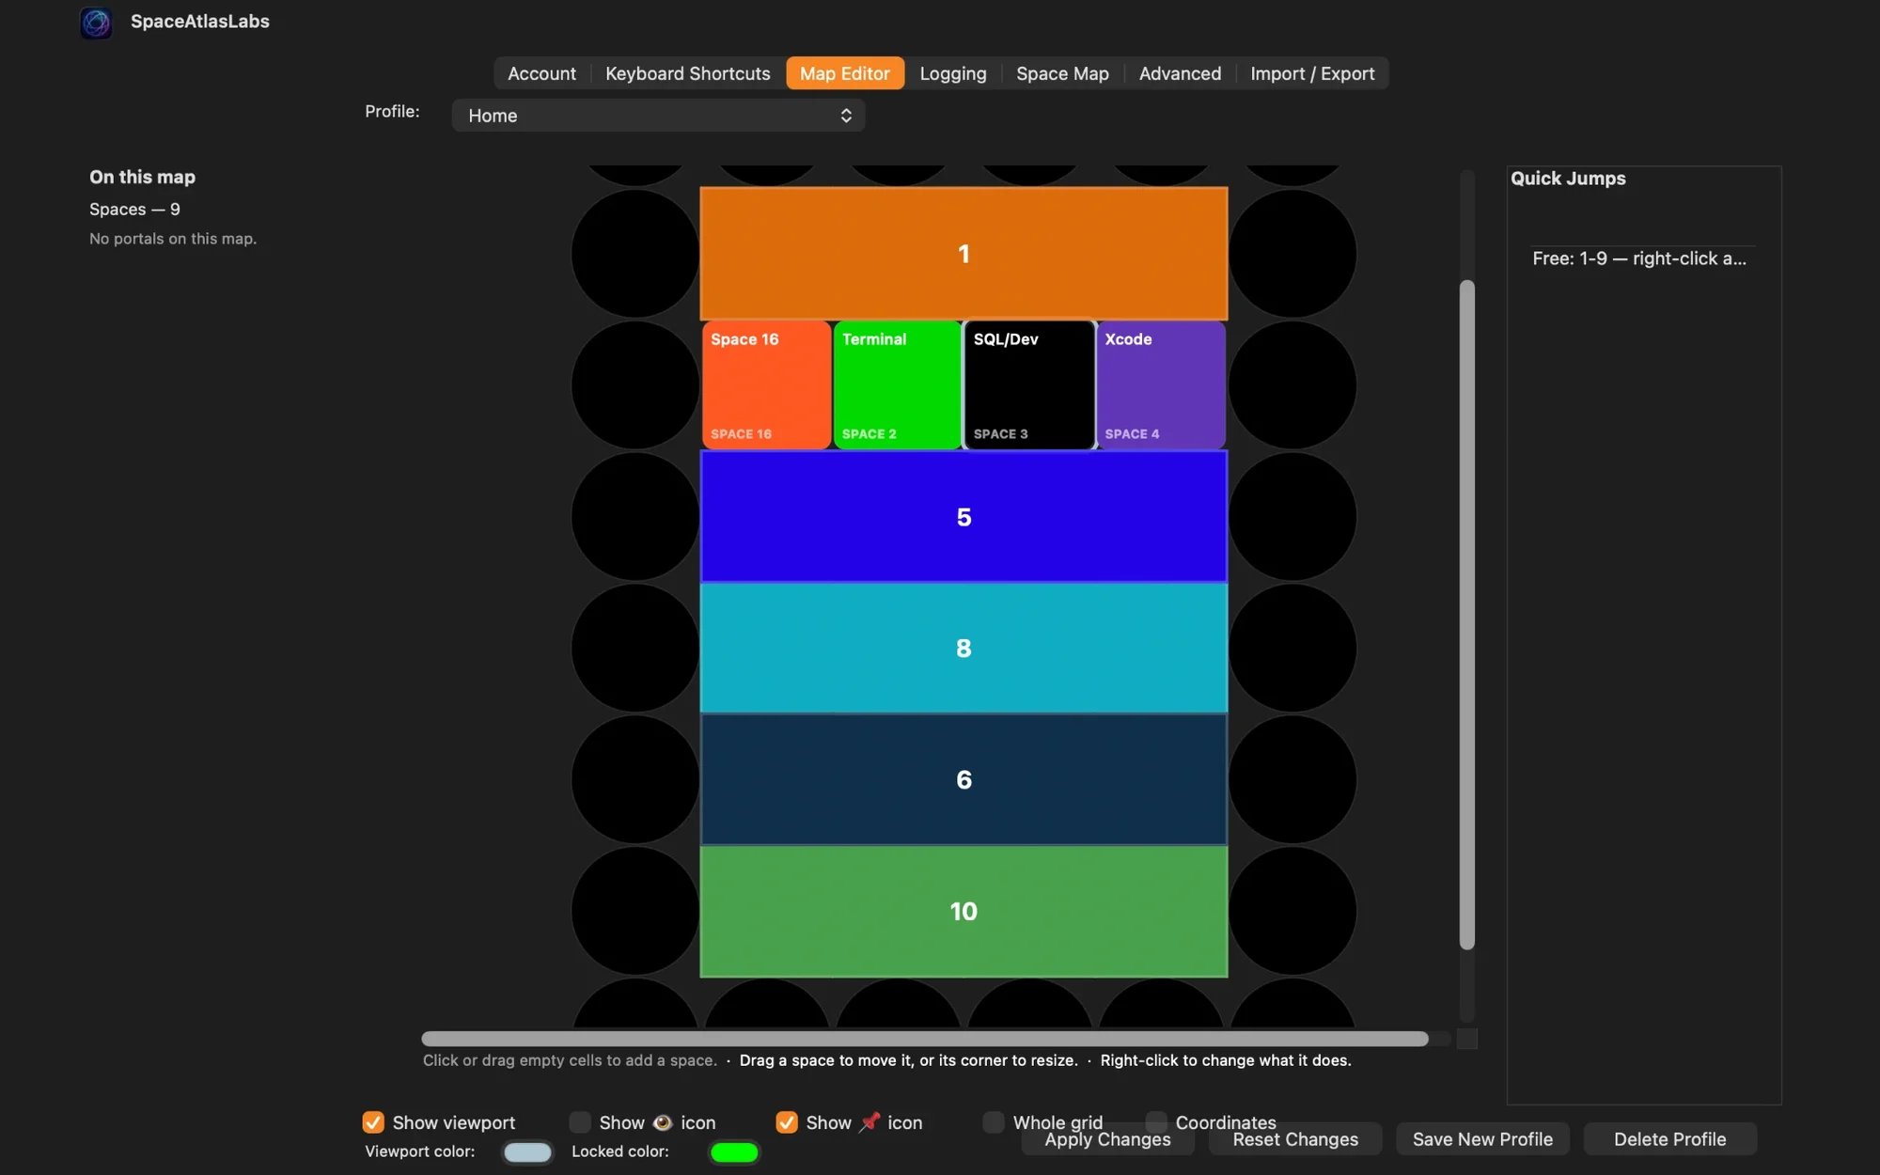Image resolution: width=1880 pixels, height=1175 pixels.
Task: Click the Delete Profile button
Action: click(1669, 1139)
